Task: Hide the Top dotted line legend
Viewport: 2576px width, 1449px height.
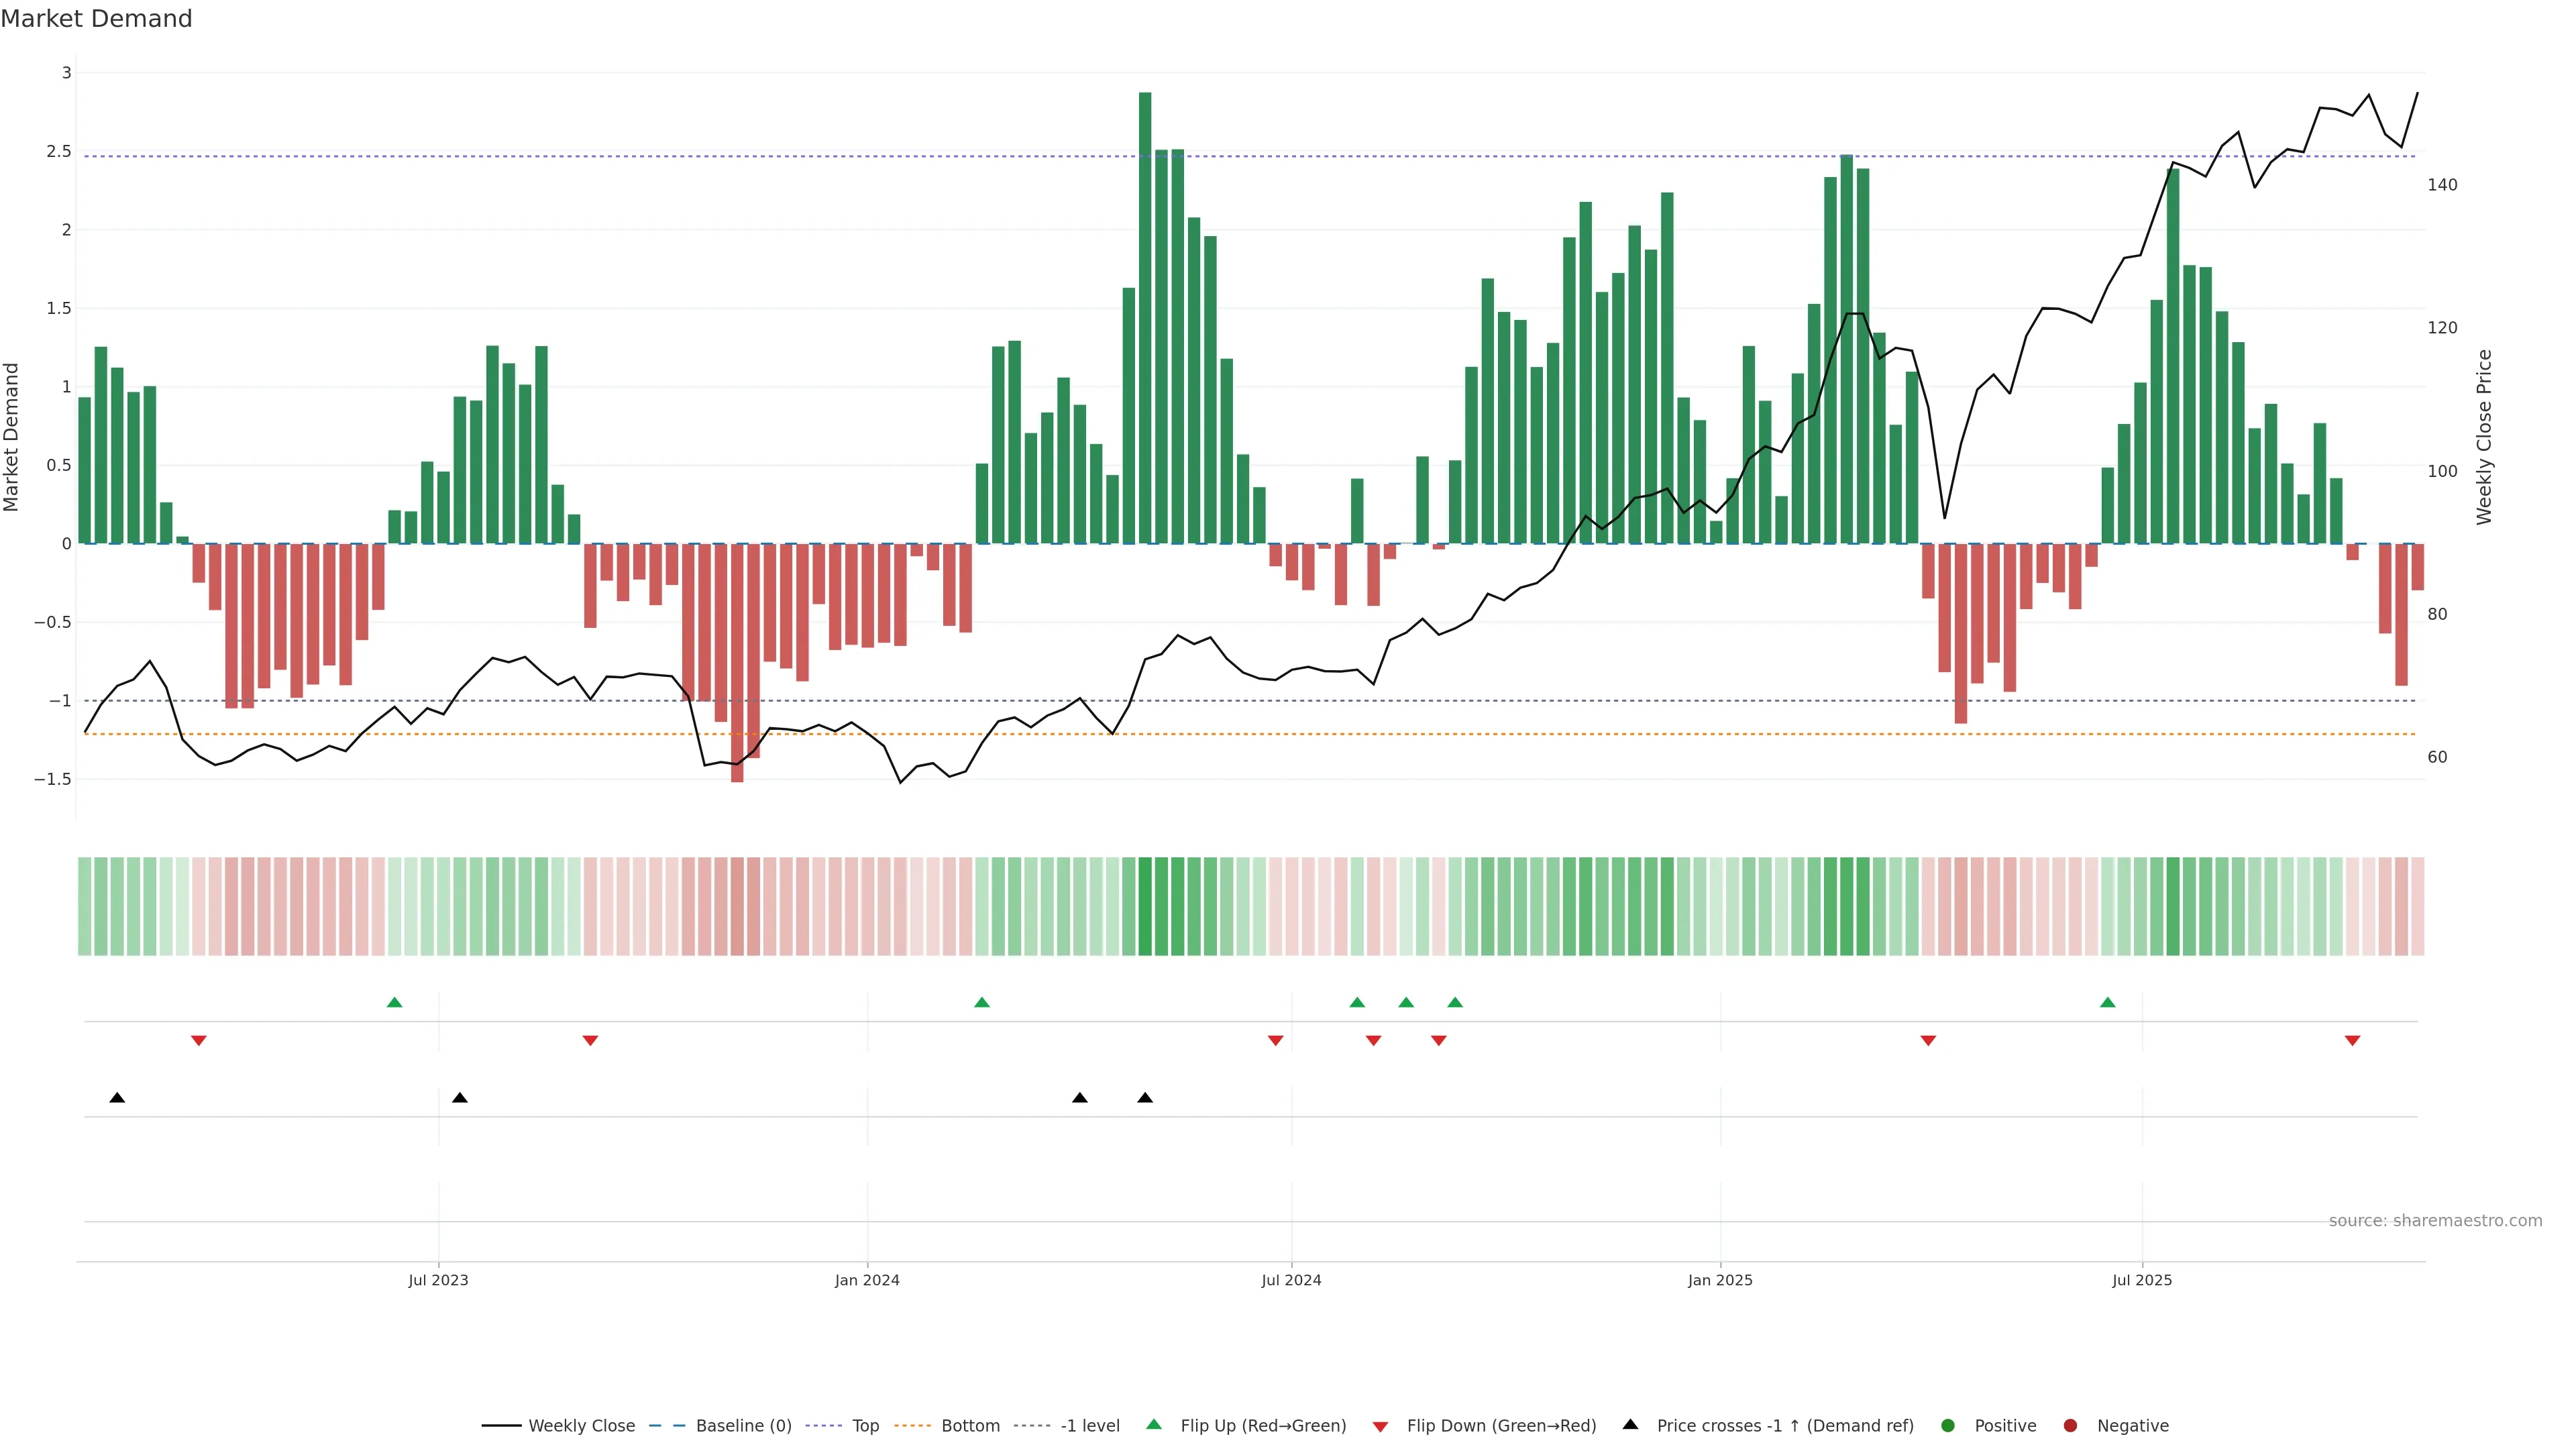Action: [865, 1426]
